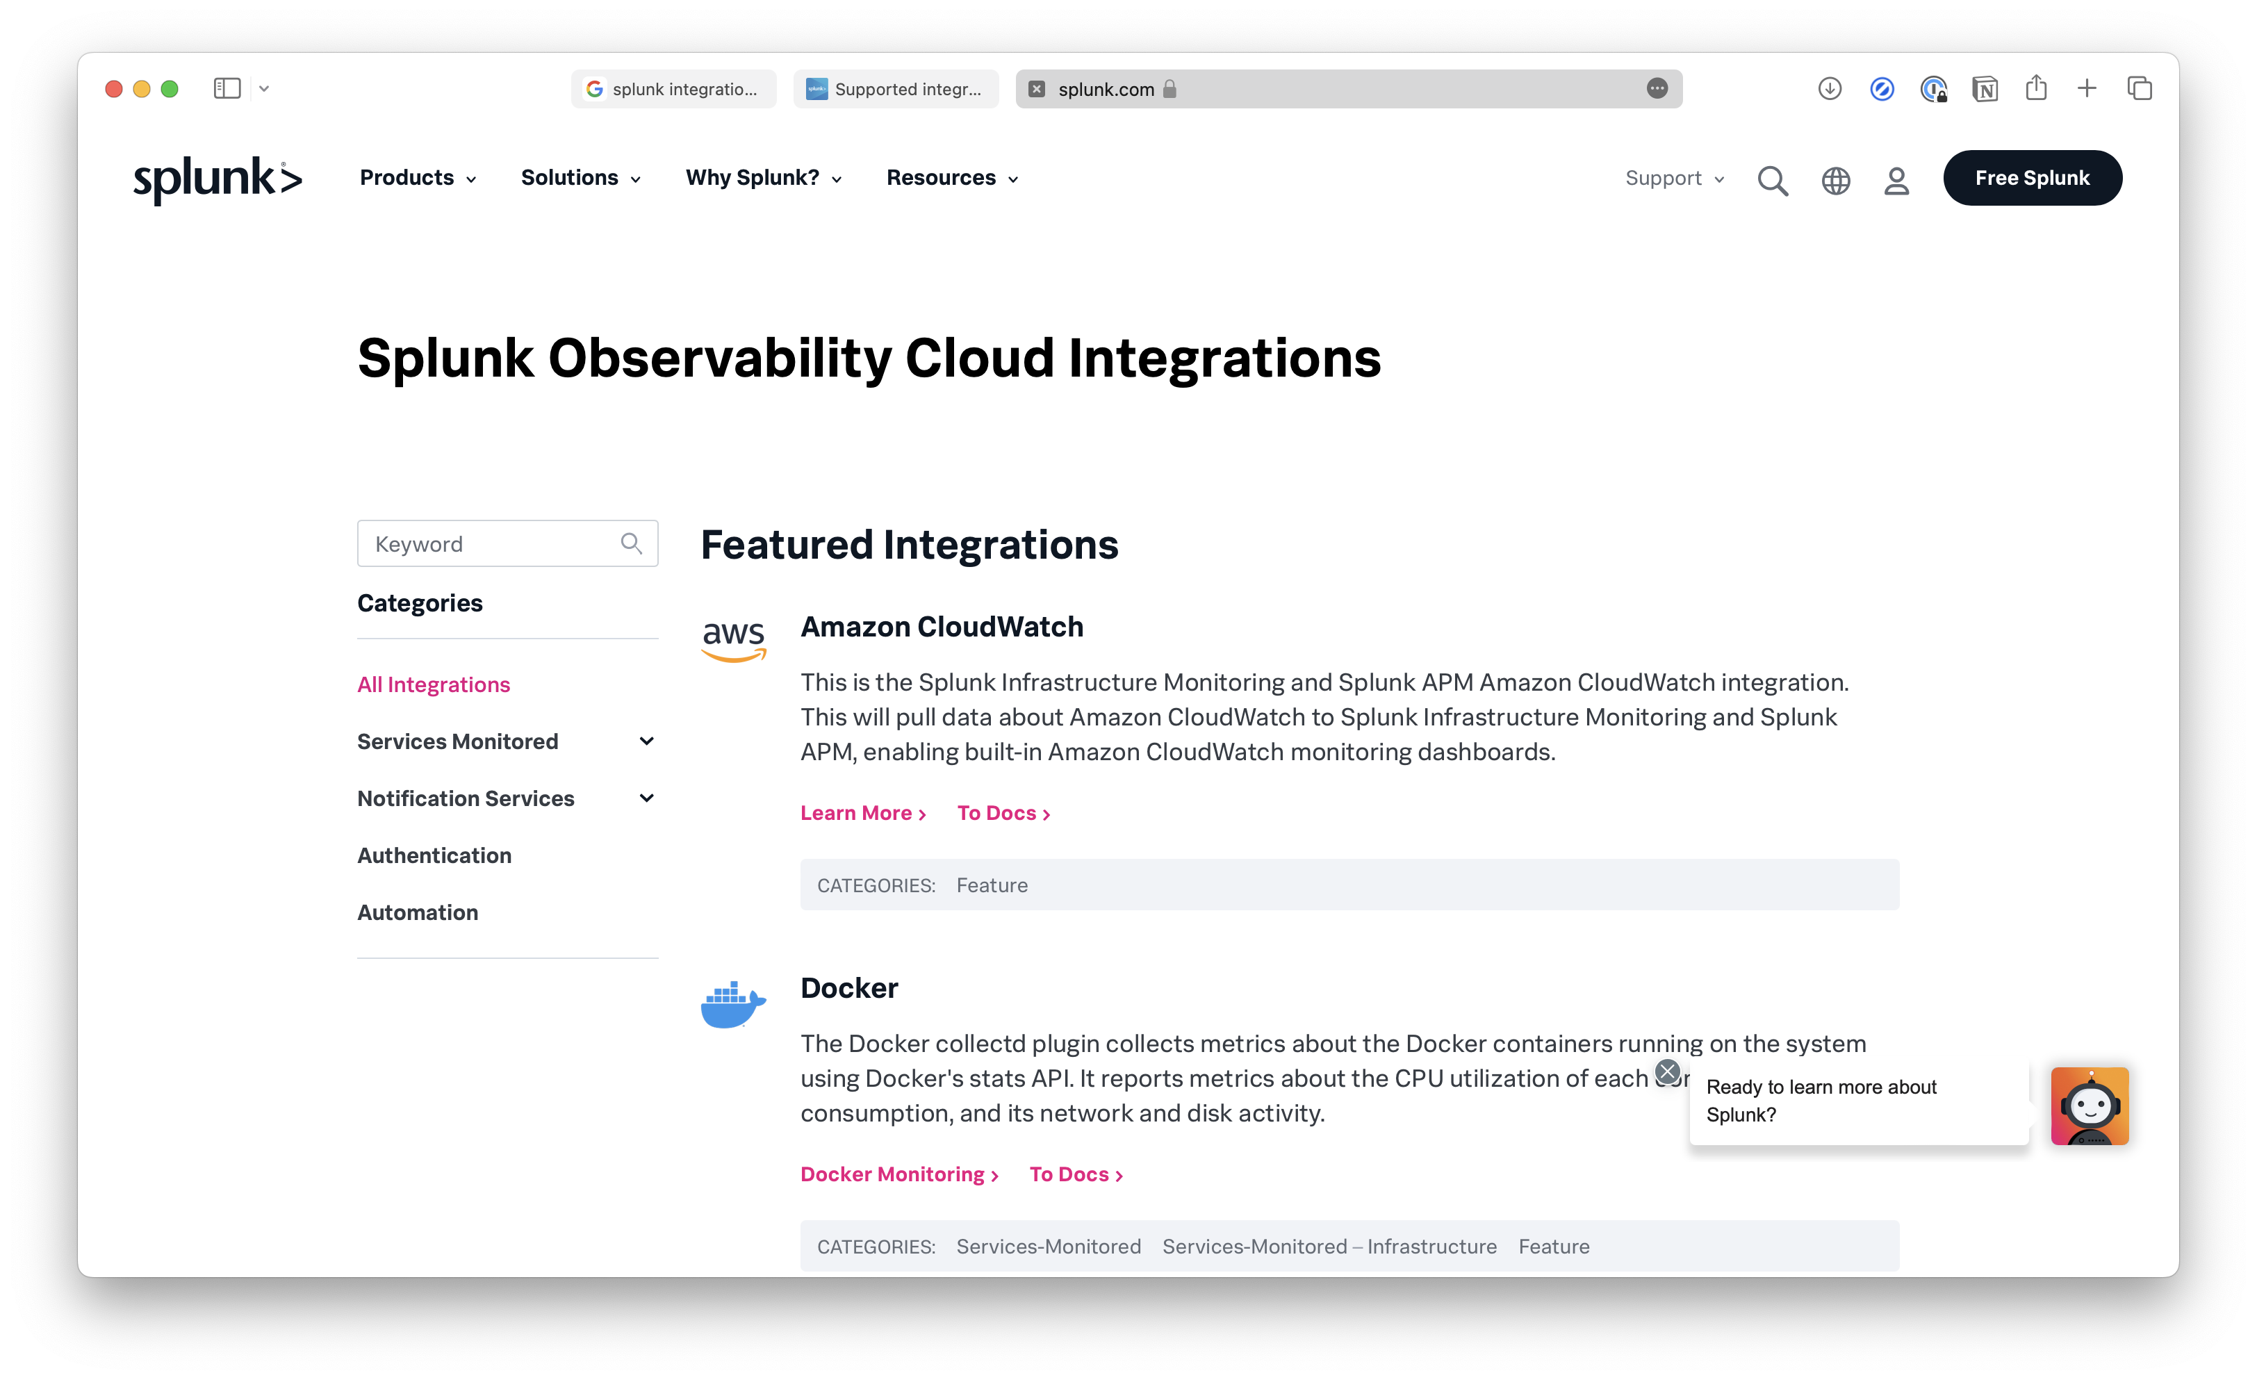Click the 1Password extension icon
Image resolution: width=2257 pixels, height=1380 pixels.
click(1934, 89)
